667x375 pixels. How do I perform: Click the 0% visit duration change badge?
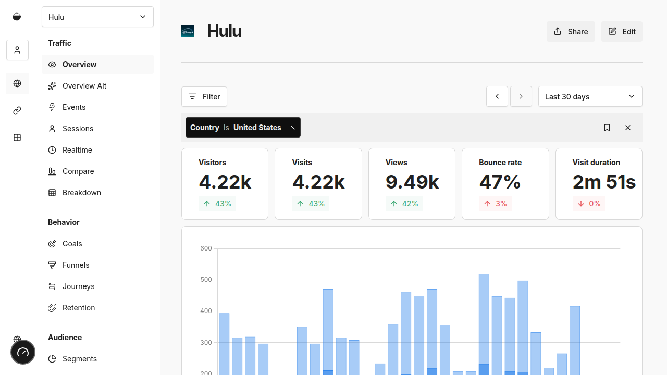(x=589, y=204)
